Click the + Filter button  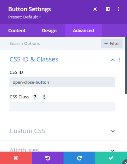(112, 43)
